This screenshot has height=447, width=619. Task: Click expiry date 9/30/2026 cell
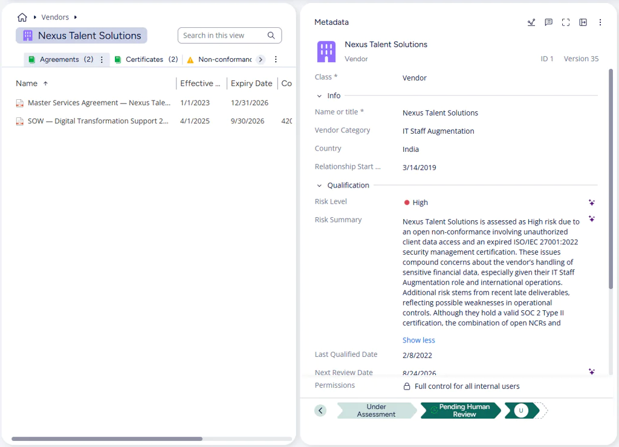[x=247, y=121]
